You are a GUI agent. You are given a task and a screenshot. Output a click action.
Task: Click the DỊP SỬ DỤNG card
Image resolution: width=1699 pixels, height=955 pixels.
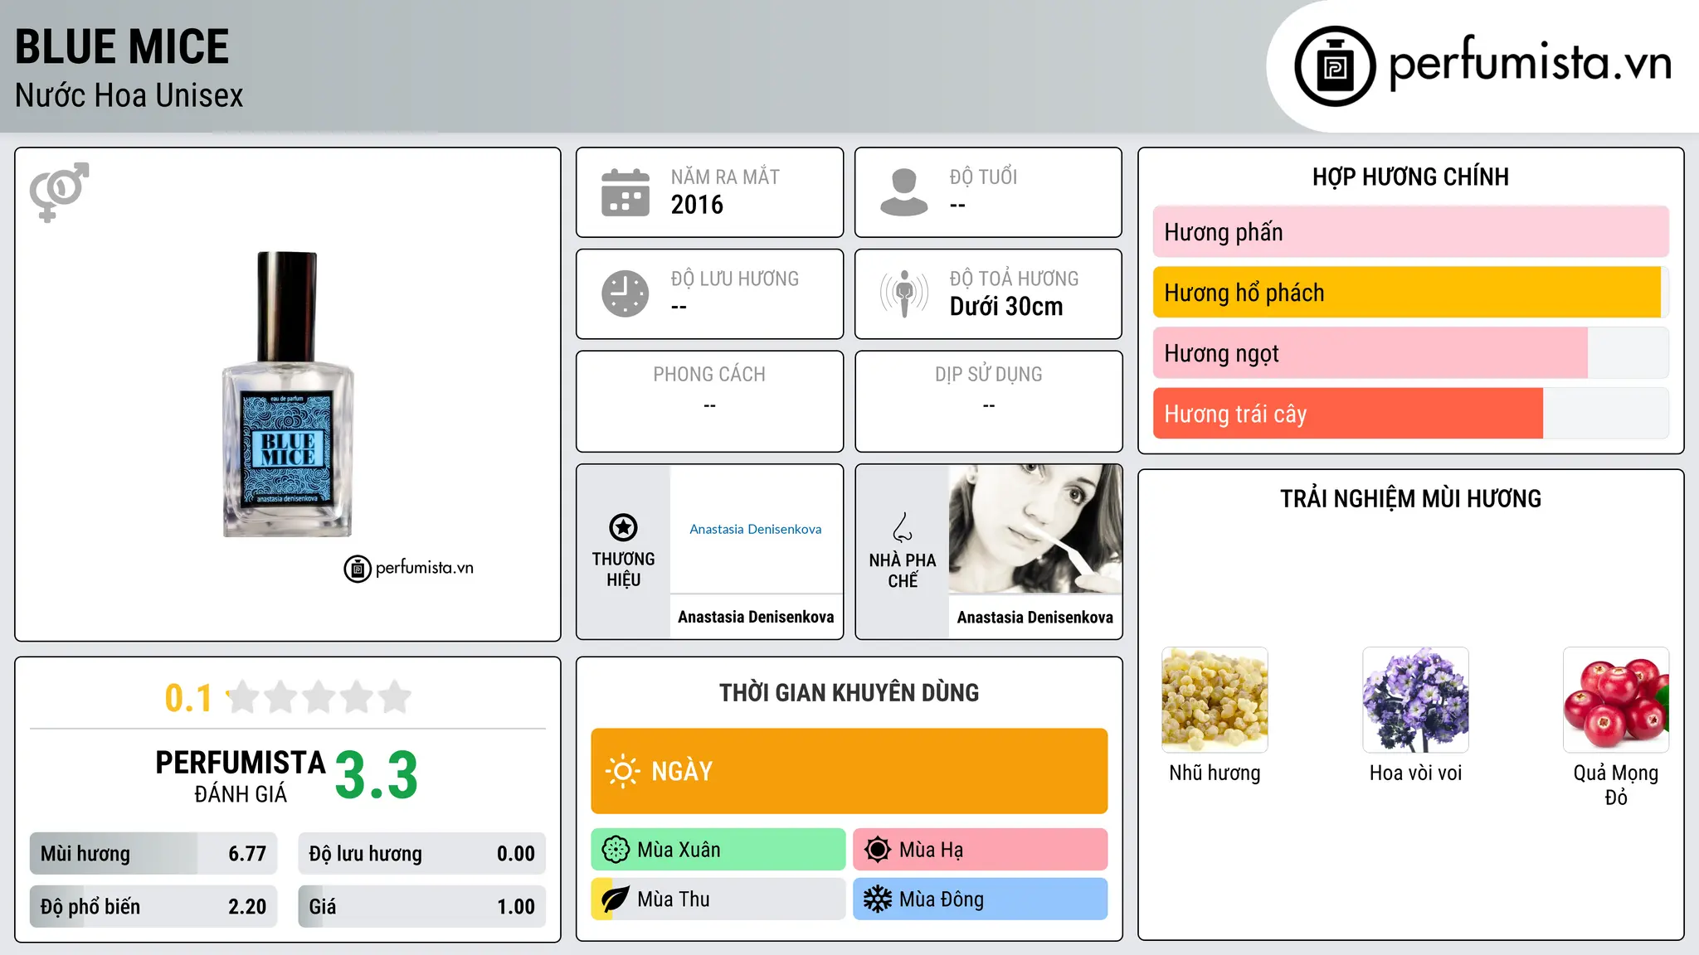(x=989, y=401)
